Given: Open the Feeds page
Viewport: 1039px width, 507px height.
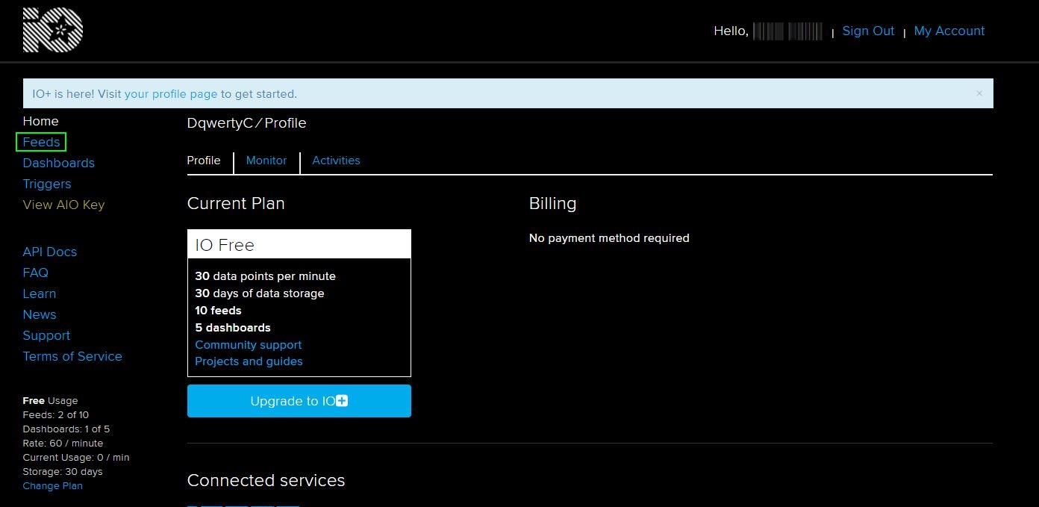Looking at the screenshot, I should [x=41, y=142].
